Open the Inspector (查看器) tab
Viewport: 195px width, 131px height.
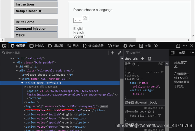click(x=18, y=46)
